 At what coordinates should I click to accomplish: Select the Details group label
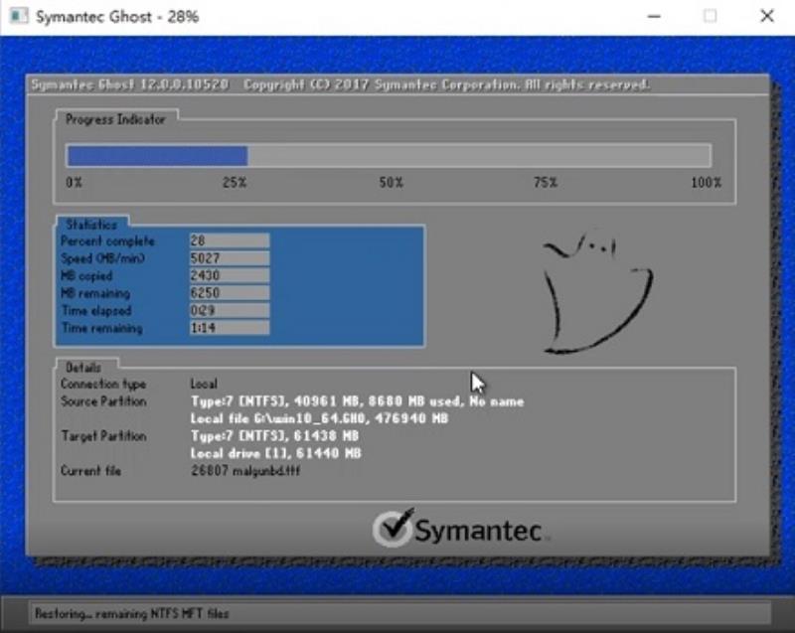(83, 368)
